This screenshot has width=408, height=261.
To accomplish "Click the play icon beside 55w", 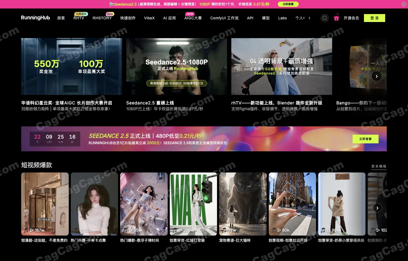I will [x=131, y=230].
